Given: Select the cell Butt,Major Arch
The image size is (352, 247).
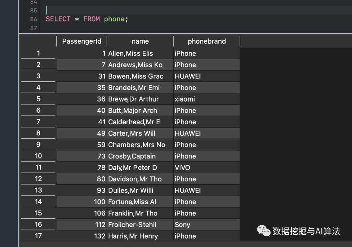Looking at the screenshot, I should (140, 111).
